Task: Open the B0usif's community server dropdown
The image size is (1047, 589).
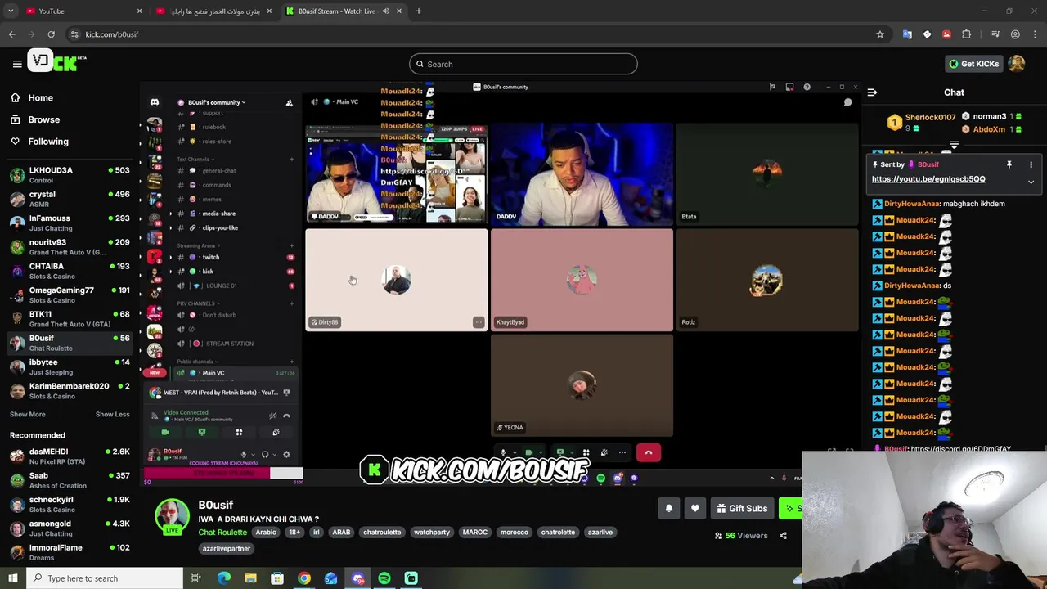Action: click(217, 102)
